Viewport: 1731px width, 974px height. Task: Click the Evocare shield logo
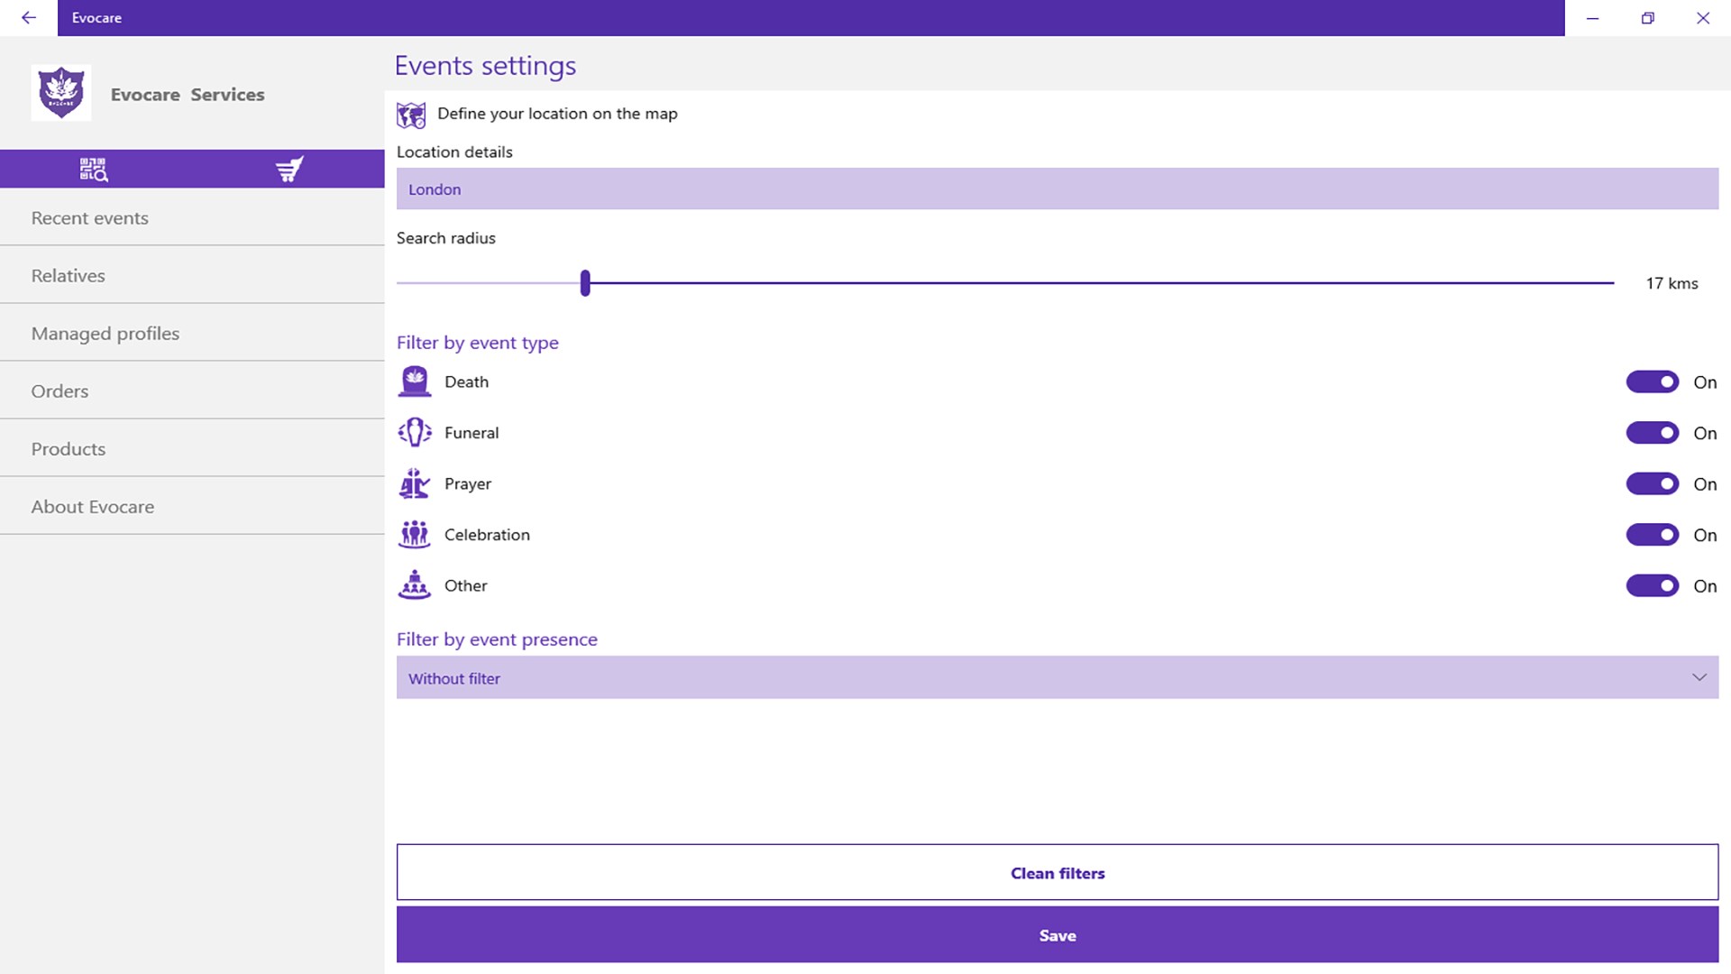pos(61,93)
